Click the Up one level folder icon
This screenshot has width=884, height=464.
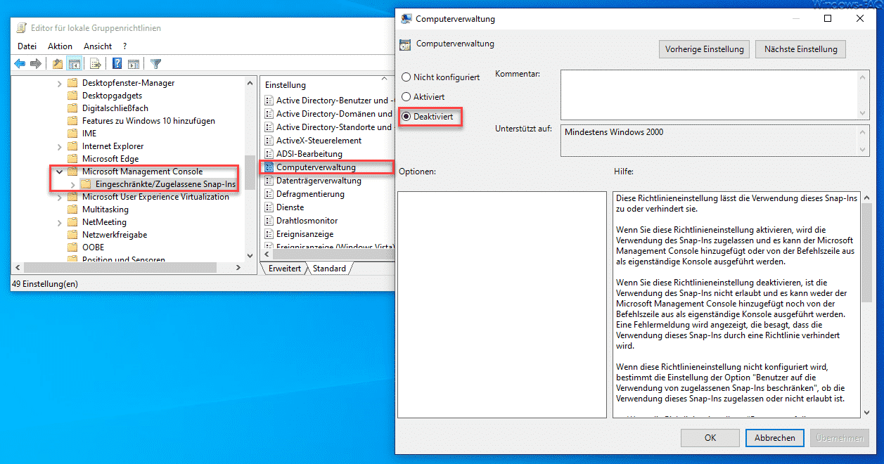58,64
